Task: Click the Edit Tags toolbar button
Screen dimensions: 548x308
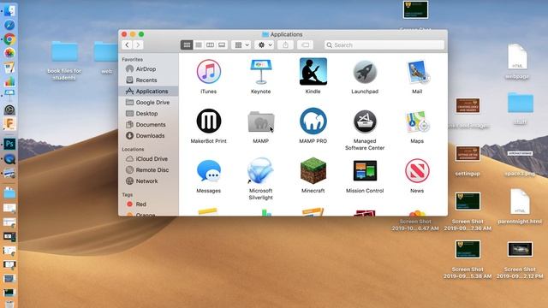Action: point(305,44)
